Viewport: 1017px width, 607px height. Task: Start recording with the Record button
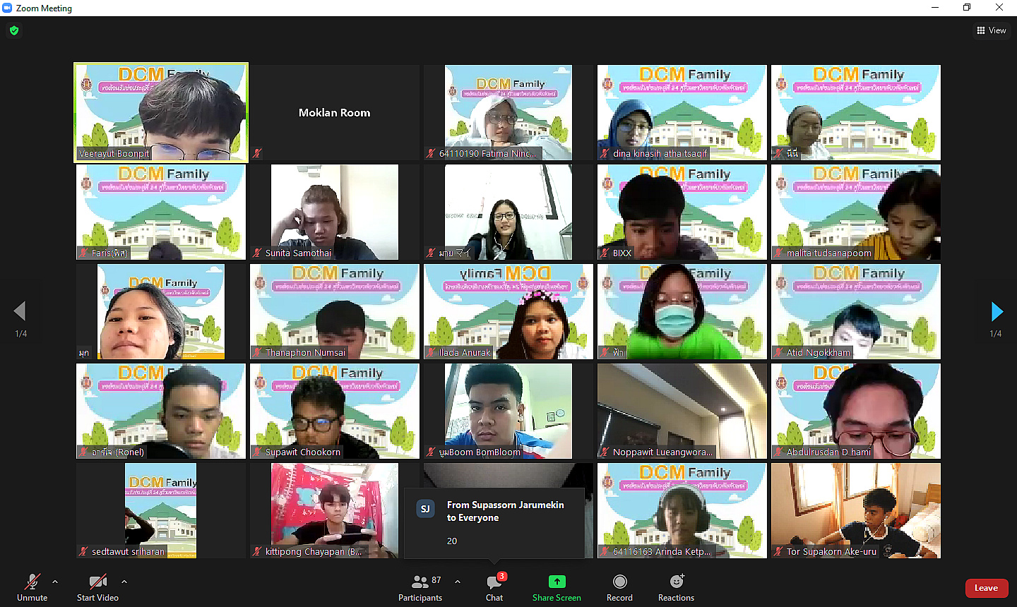pyautogui.click(x=619, y=587)
